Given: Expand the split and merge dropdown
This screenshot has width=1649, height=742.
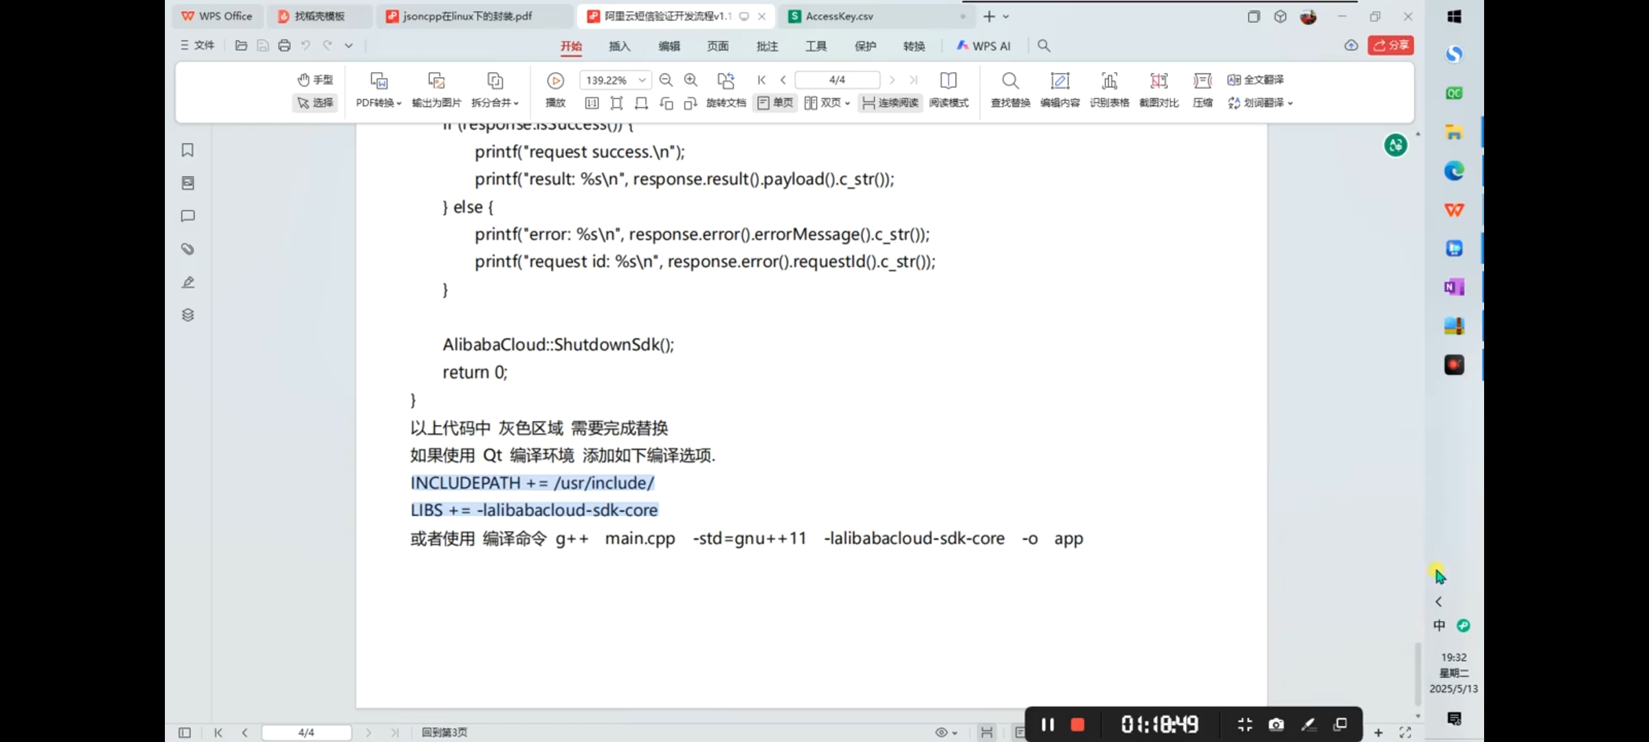Looking at the screenshot, I should coord(495,102).
